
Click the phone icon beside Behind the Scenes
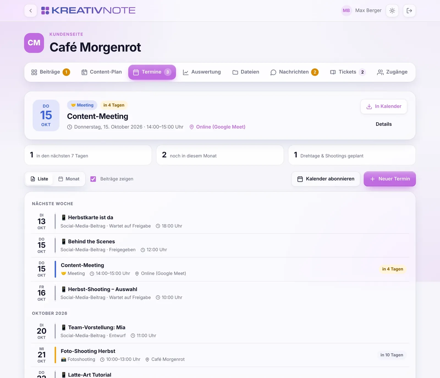pos(64,241)
